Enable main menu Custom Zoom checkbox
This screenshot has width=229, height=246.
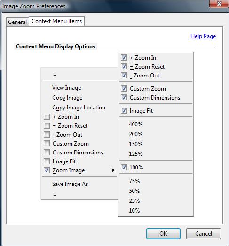(x=47, y=143)
